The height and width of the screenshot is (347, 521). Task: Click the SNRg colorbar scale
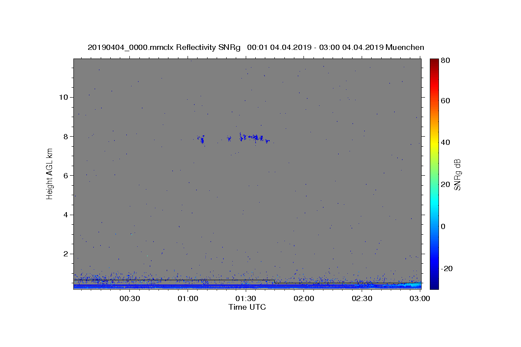tap(434, 173)
